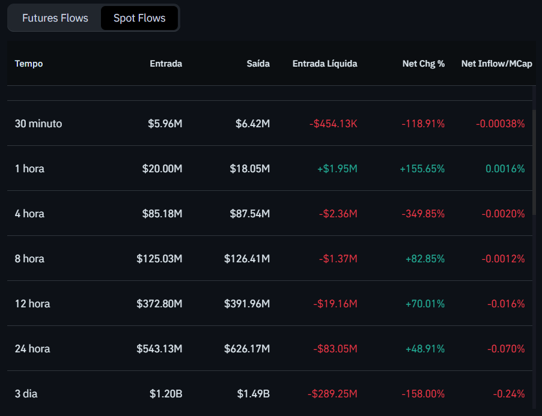Image resolution: width=542 pixels, height=416 pixels.
Task: Select the 1 hora row
Action: tap(29, 169)
